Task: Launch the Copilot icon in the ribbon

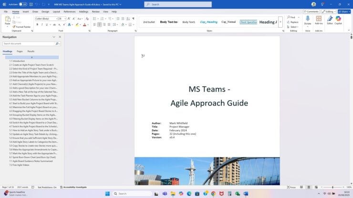Action: pyautogui.click(x=338, y=20)
